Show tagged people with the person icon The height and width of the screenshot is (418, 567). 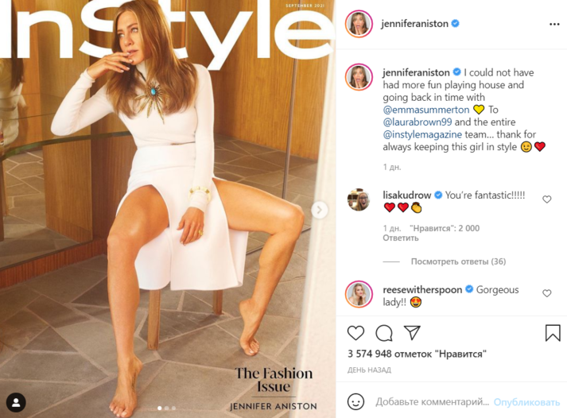pos(16,402)
